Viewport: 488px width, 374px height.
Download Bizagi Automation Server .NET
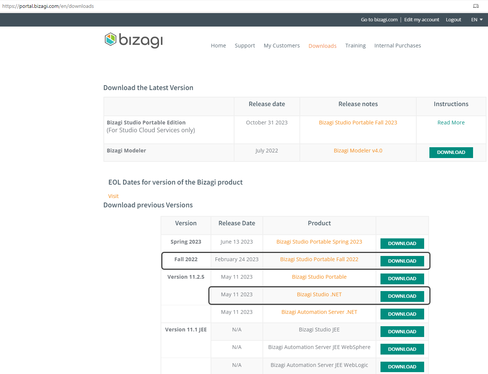[x=402, y=314]
